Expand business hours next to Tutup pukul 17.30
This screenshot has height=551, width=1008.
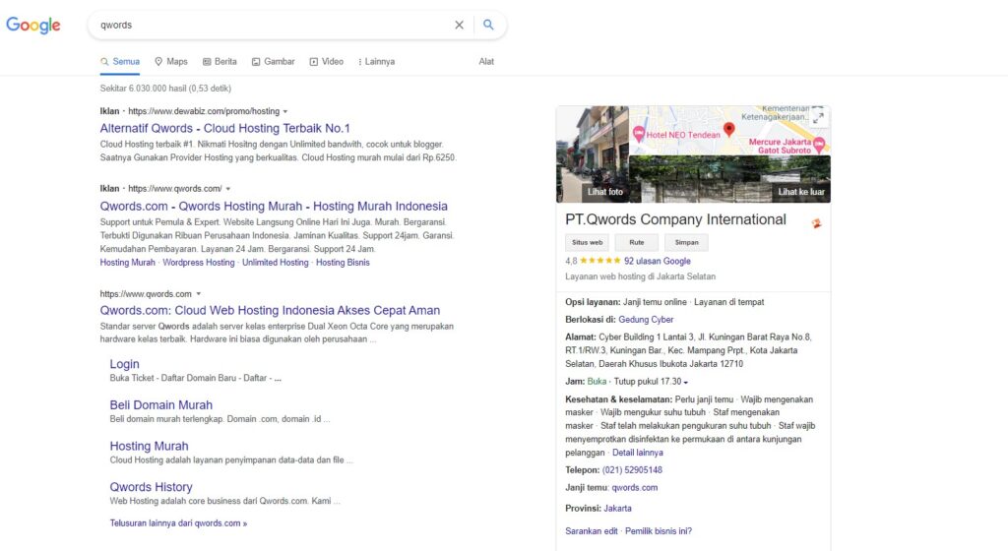pos(686,382)
